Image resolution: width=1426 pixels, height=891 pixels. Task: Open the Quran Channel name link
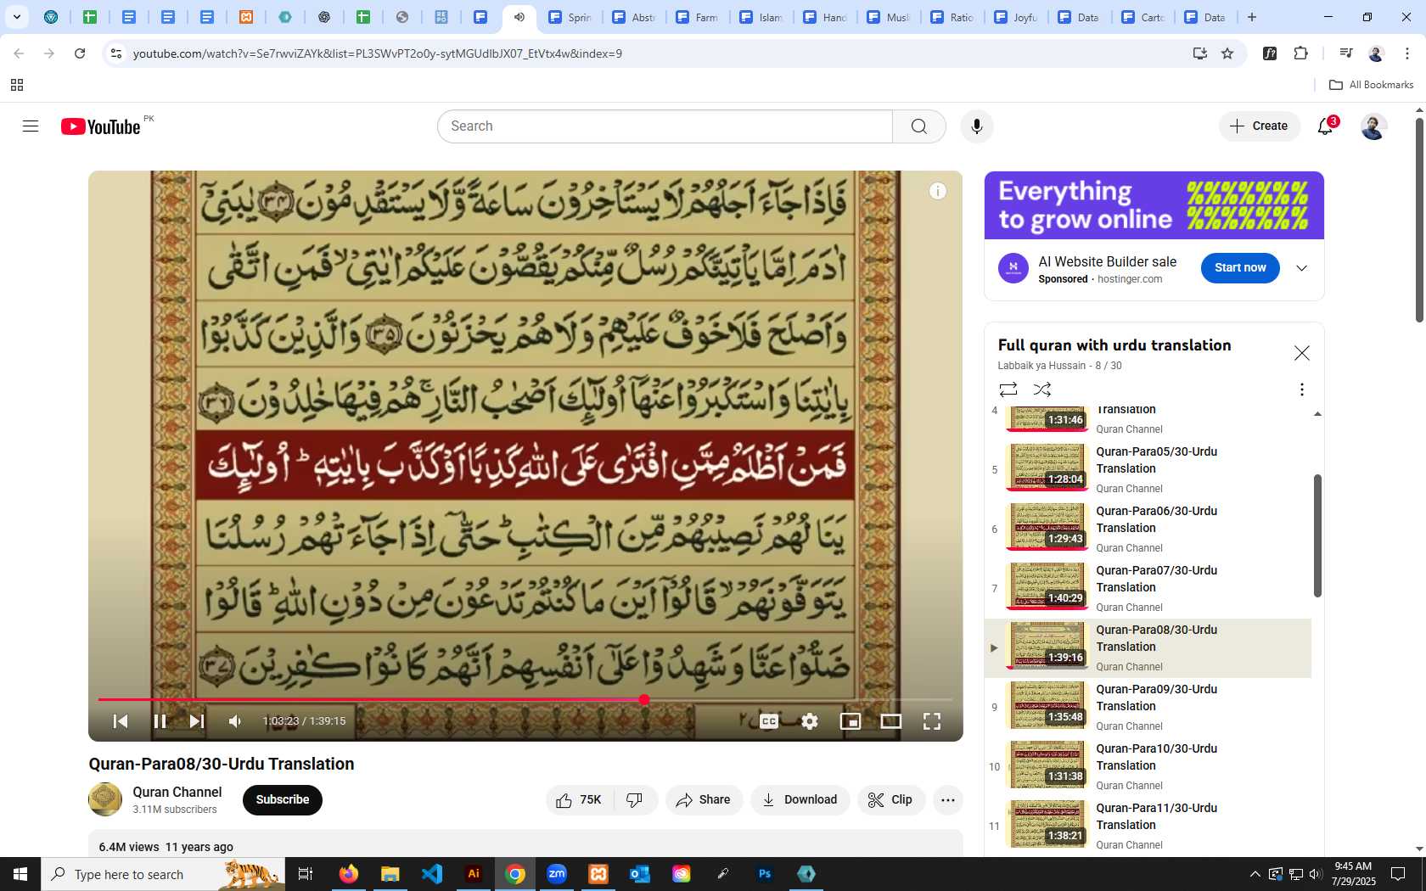177,792
